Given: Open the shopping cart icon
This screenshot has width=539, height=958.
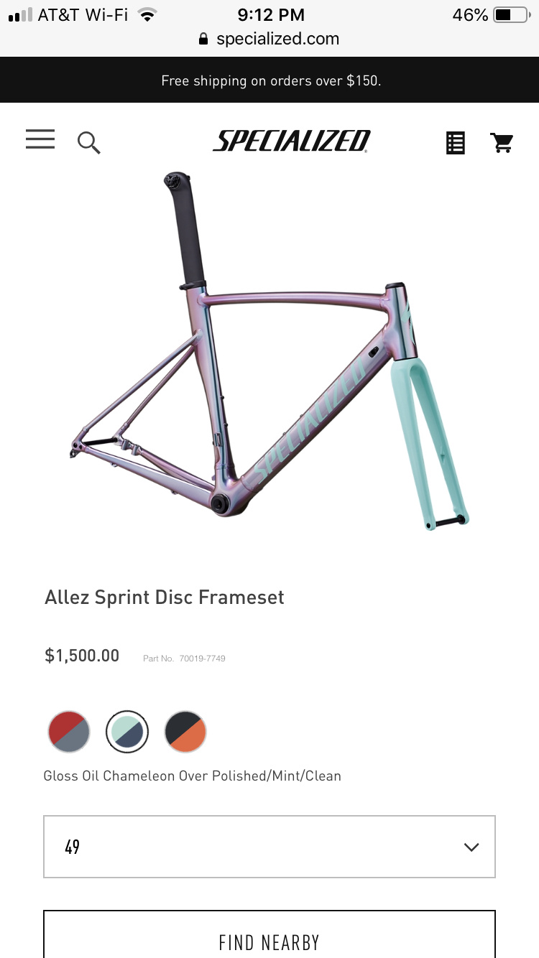Looking at the screenshot, I should pos(502,142).
